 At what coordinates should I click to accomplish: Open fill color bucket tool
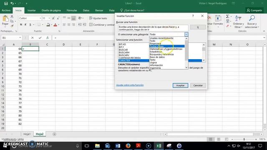[x=48, y=25]
